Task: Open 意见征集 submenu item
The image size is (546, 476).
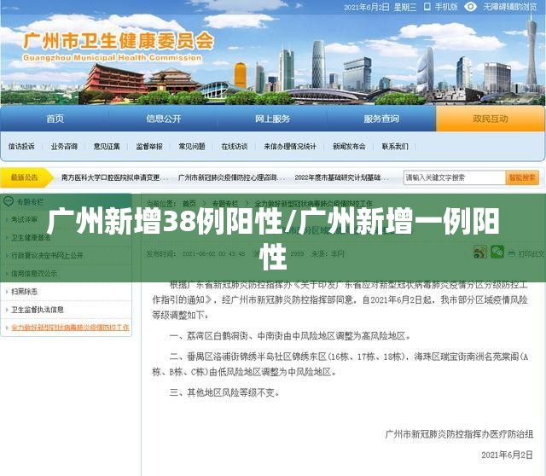Action: [x=107, y=147]
